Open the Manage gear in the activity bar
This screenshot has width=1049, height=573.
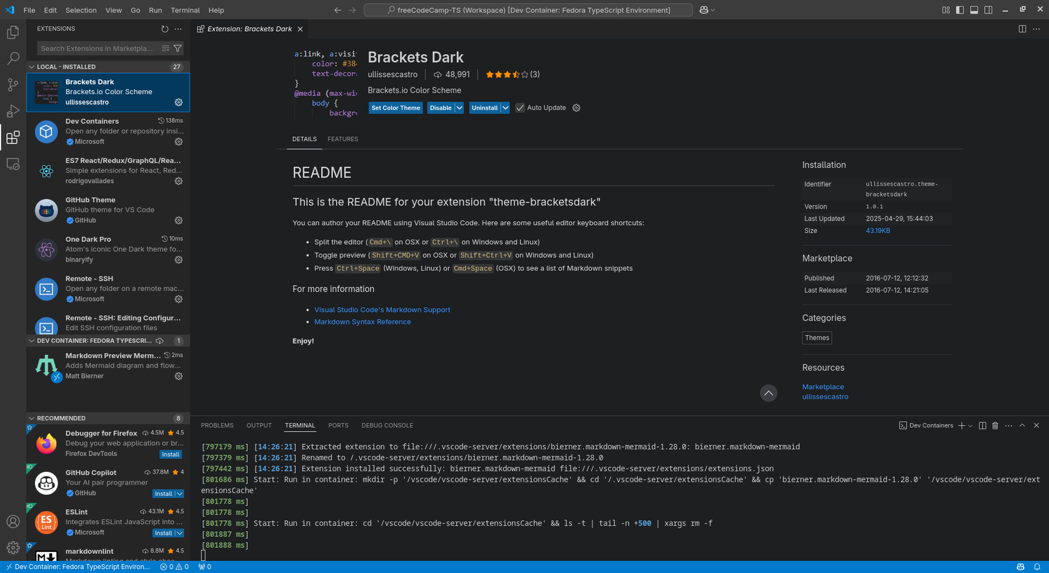pyautogui.click(x=13, y=548)
